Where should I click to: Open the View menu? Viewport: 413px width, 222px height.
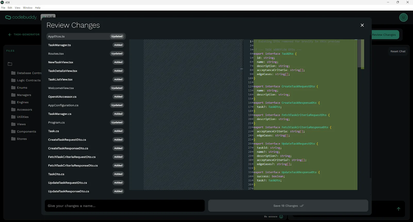(18, 8)
